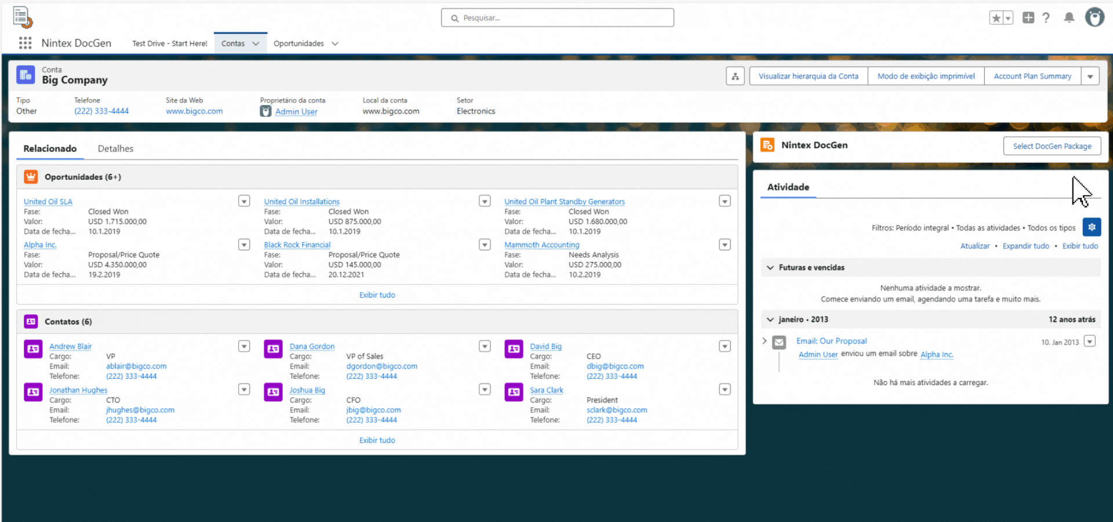Click Atualizar activity link
1113x522 pixels.
tap(975, 246)
